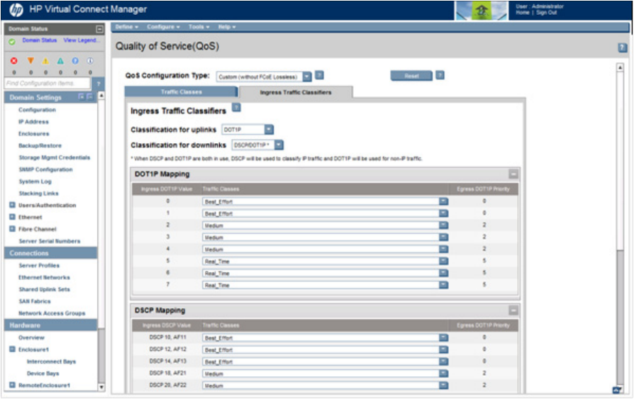Screen dimensions: 634x399
Task: Open traffic class dropdown for DOT1P value 4
Action: point(443,249)
